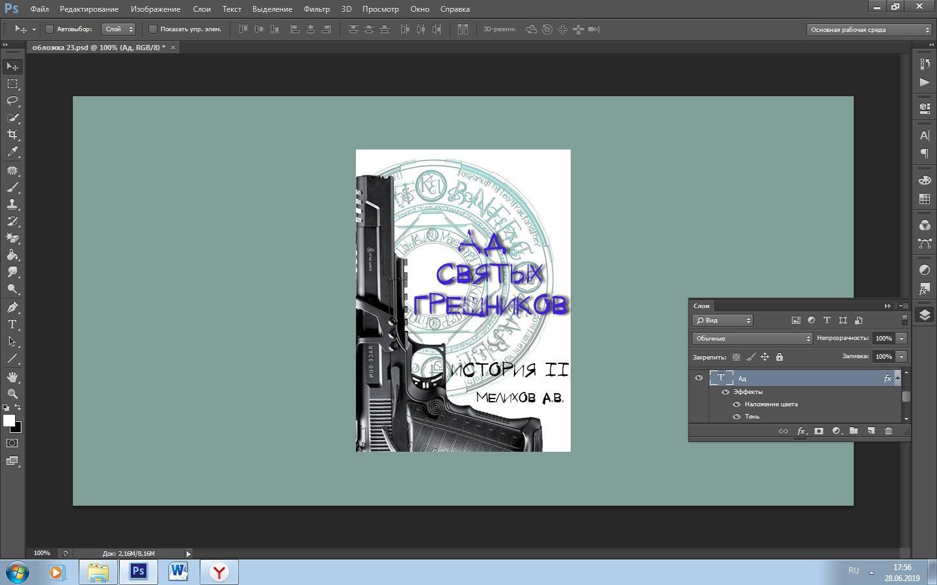Open Word from the taskbar
The image size is (937, 585).
[x=178, y=572]
